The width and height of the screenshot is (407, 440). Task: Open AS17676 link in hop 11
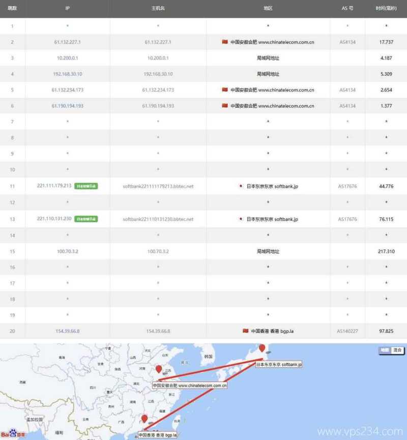(347, 186)
